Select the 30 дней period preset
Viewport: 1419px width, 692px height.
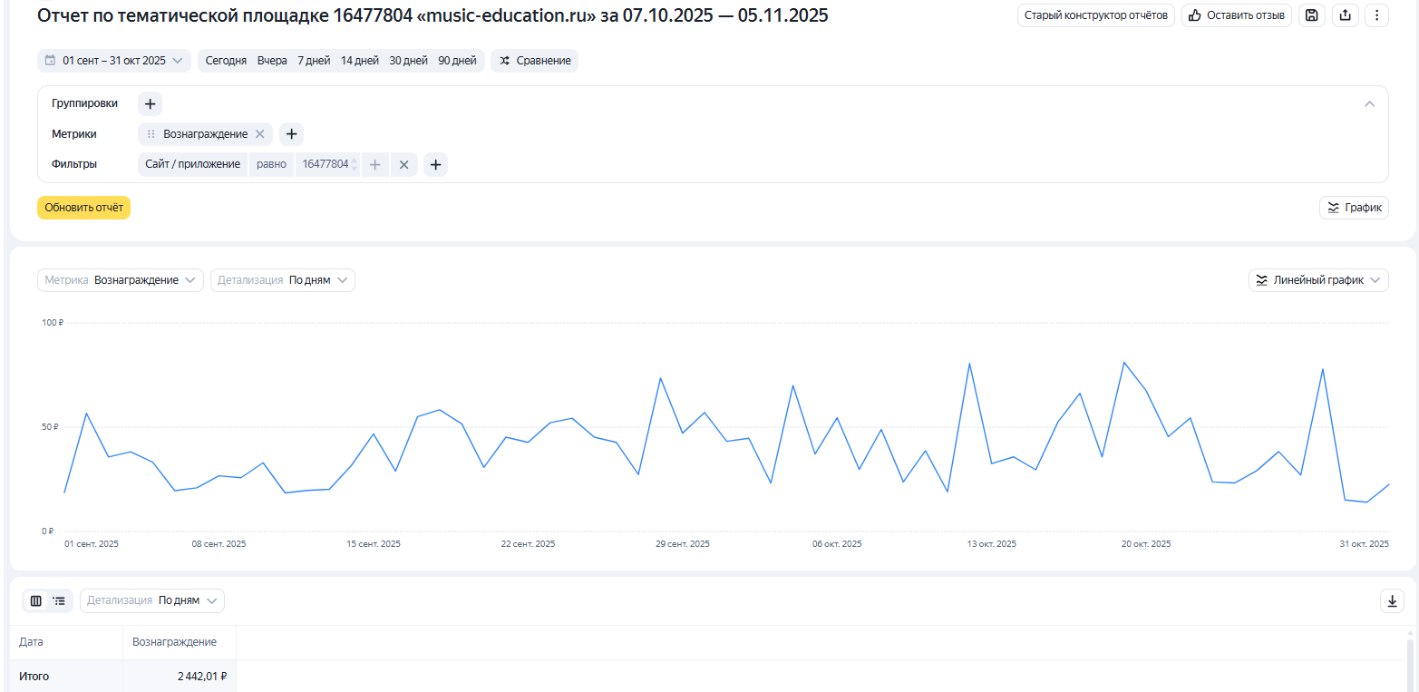(408, 61)
